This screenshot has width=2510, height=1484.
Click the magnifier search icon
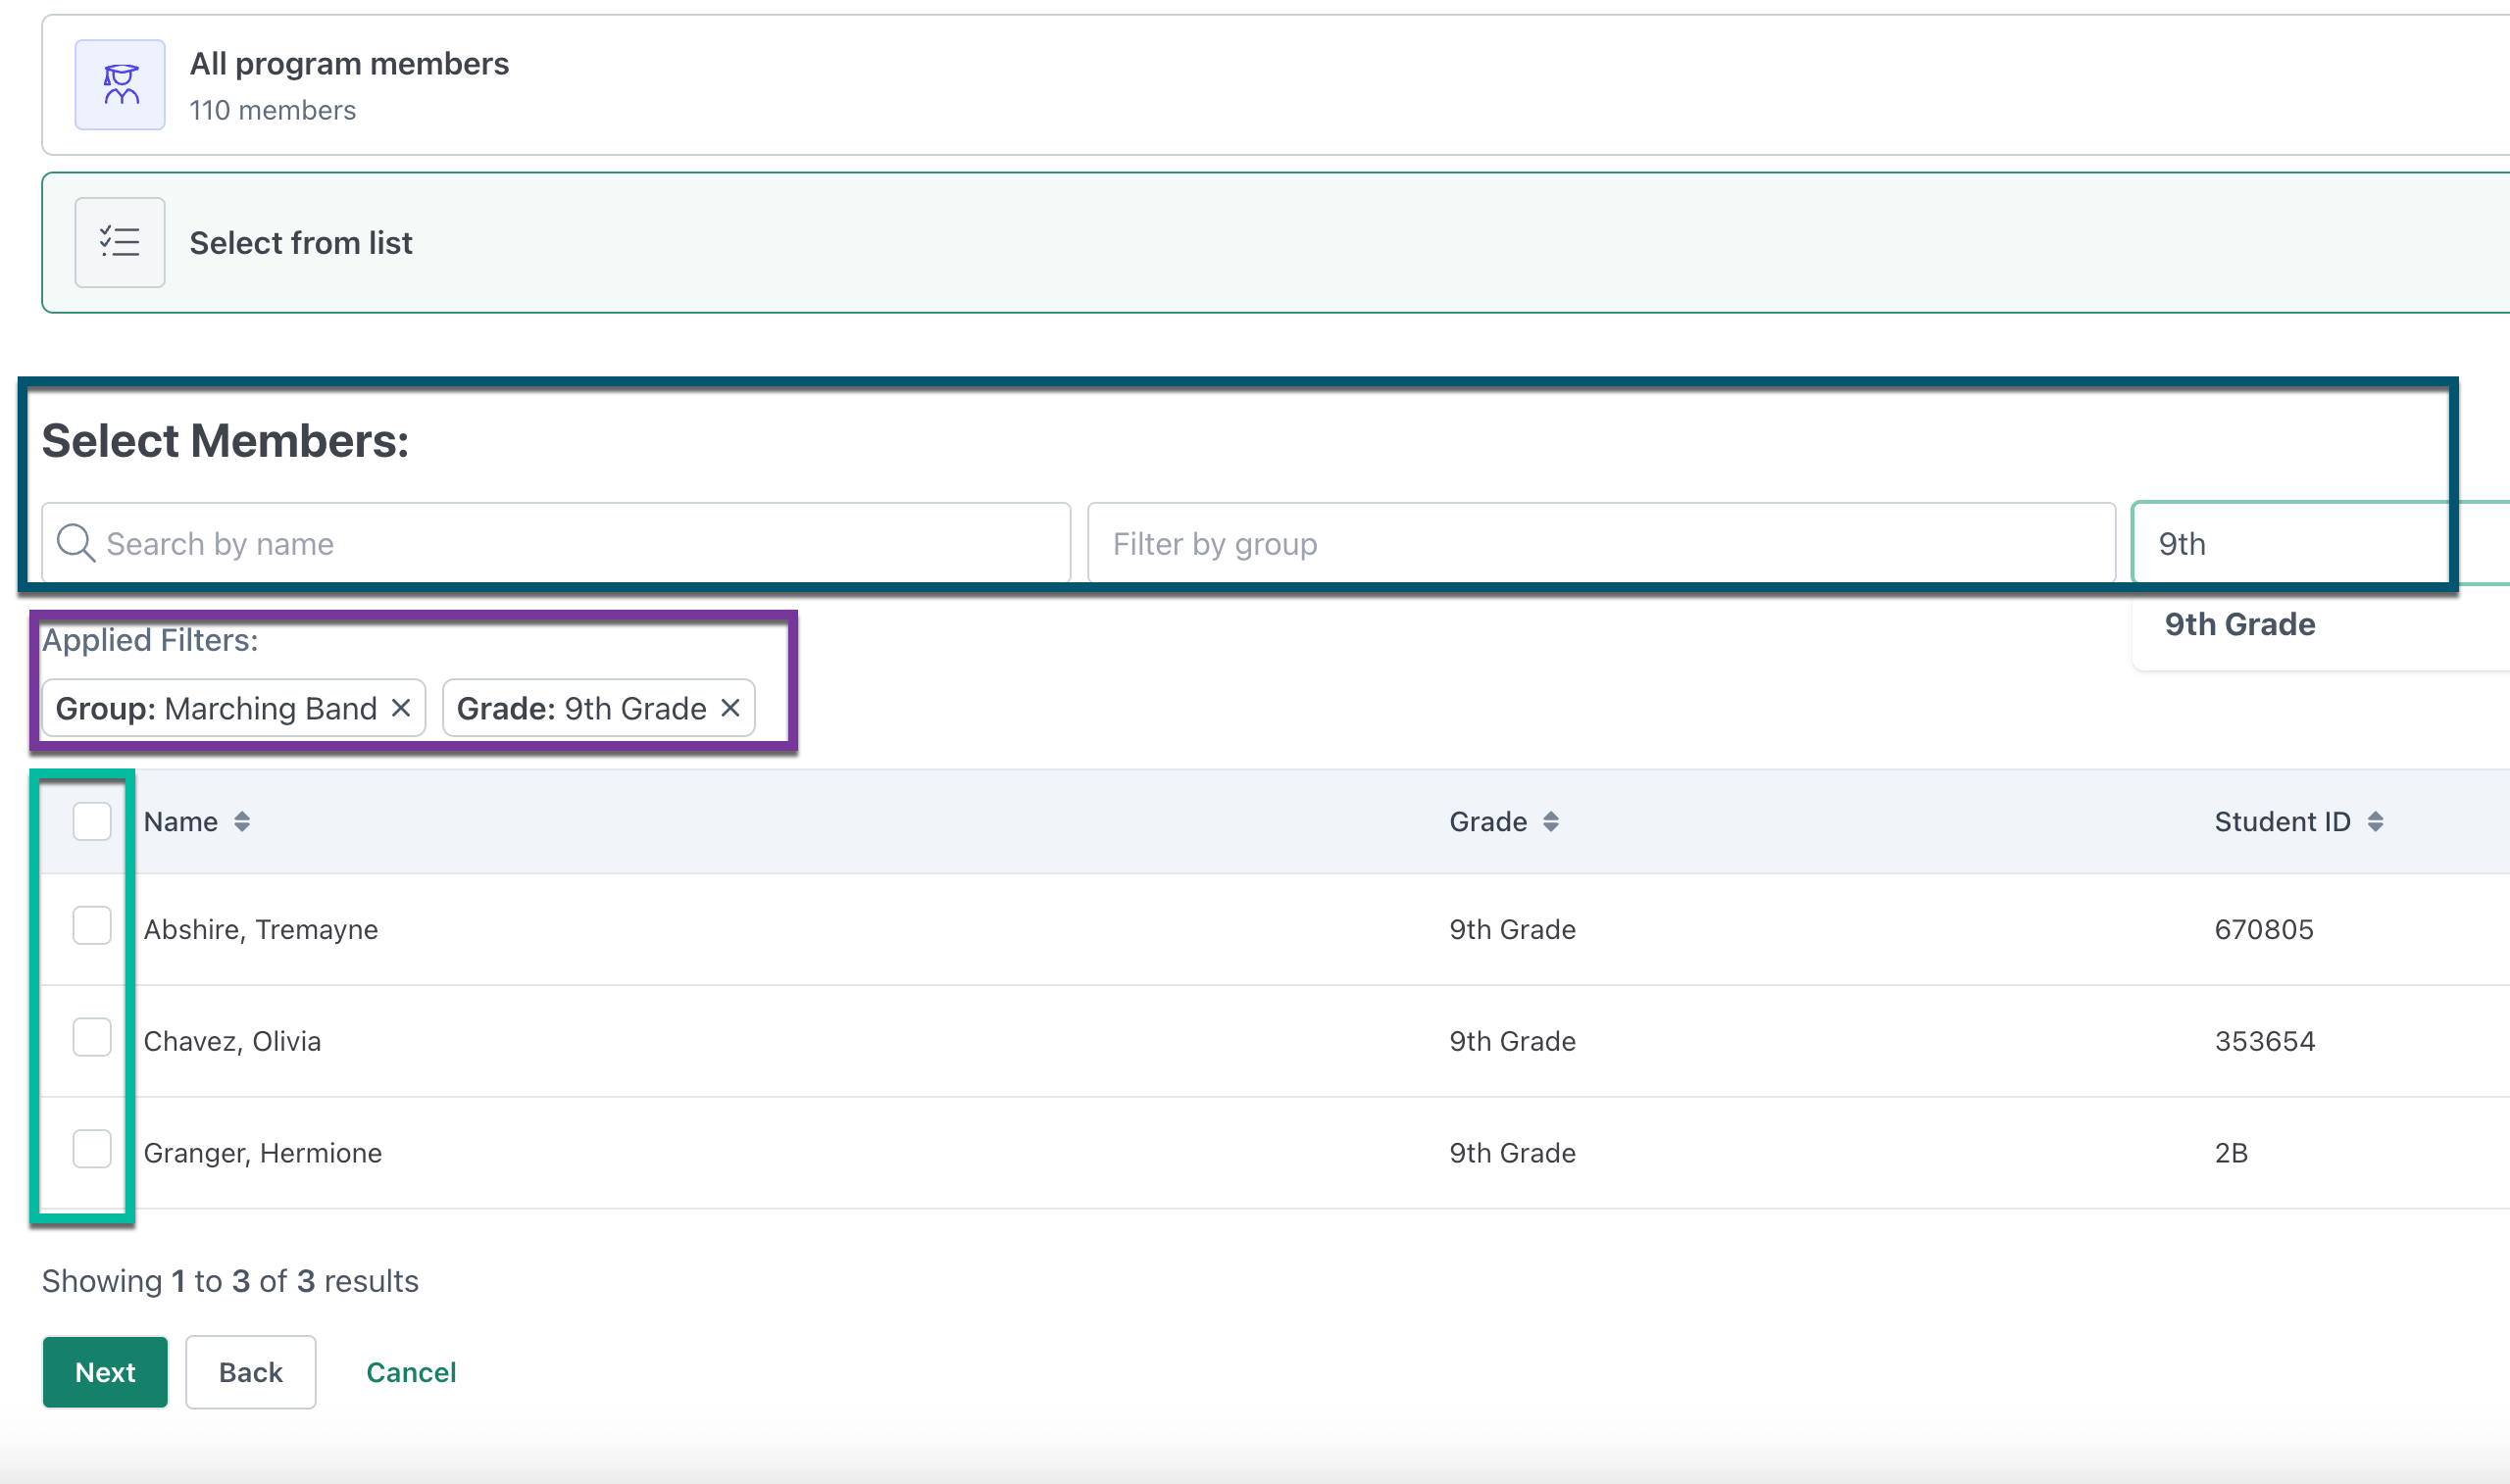[76, 543]
